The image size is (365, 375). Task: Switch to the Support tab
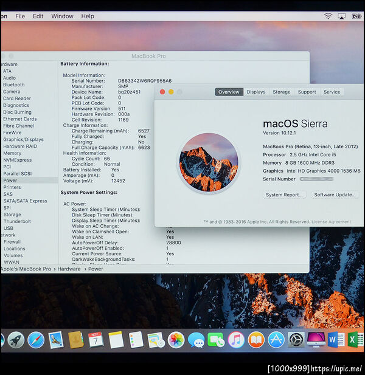[307, 92]
